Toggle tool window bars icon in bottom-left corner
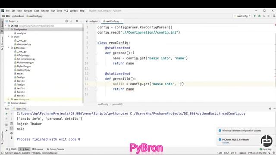276x155 pixels. pyautogui.click(x=2, y=153)
